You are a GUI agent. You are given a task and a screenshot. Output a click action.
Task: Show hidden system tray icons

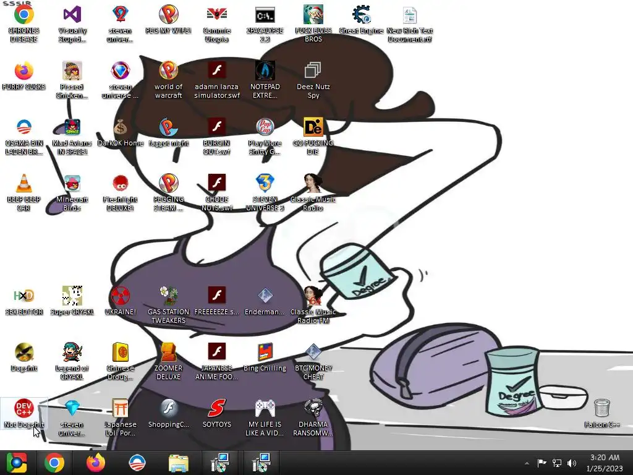coord(527,463)
